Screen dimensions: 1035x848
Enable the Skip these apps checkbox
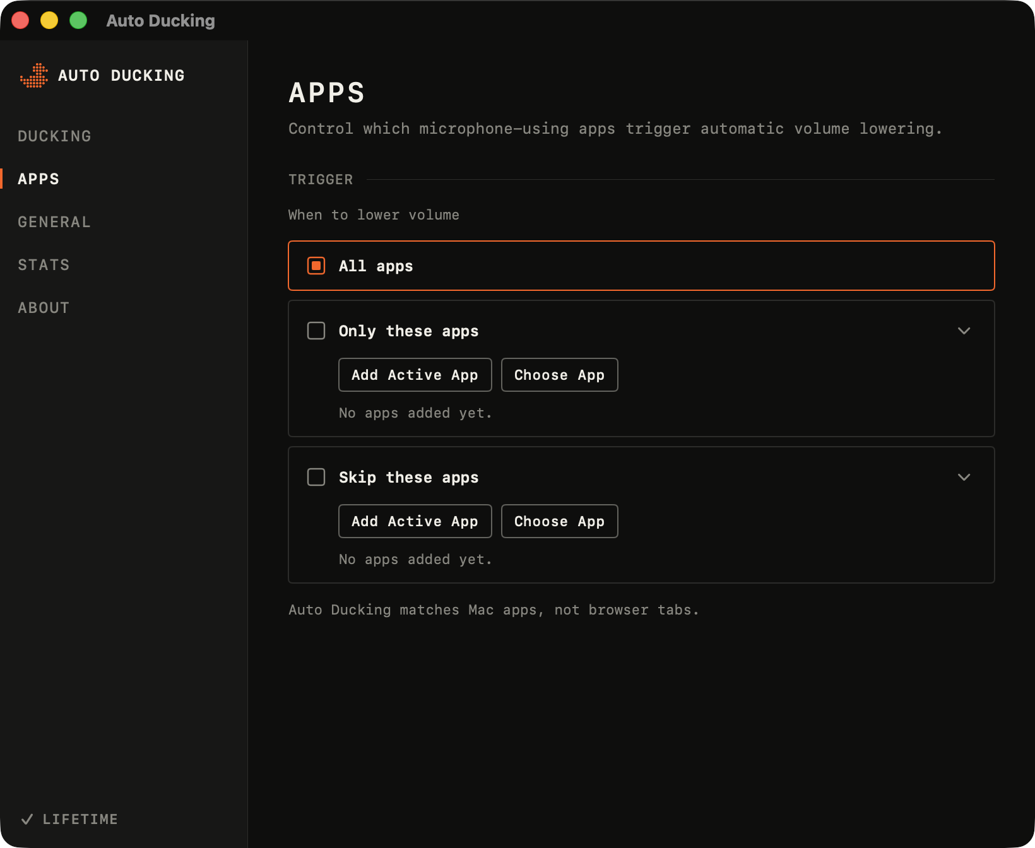click(316, 477)
